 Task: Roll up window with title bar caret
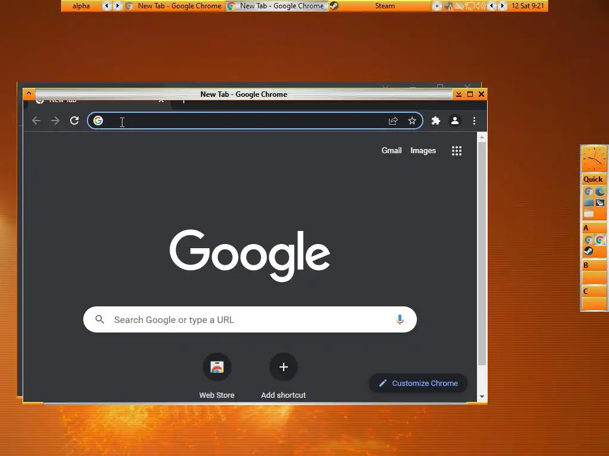pos(29,93)
